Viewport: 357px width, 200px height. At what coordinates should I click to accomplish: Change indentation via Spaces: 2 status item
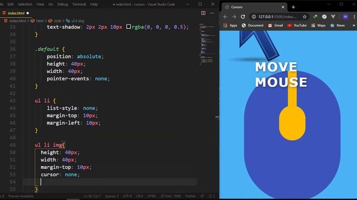pos(112,196)
